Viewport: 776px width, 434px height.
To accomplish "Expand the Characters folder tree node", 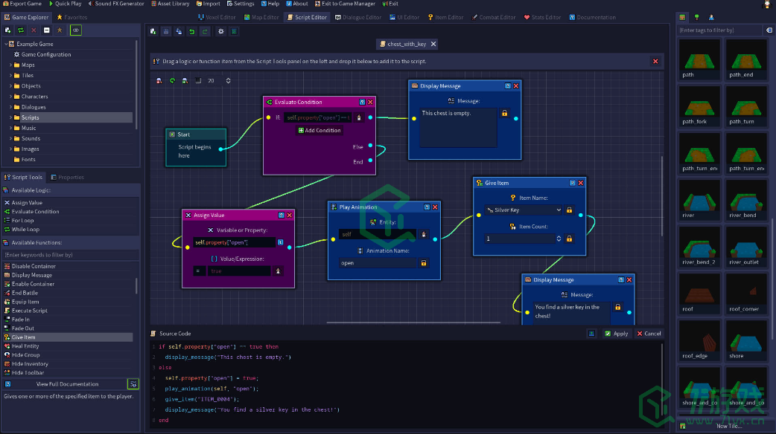I will coord(10,97).
